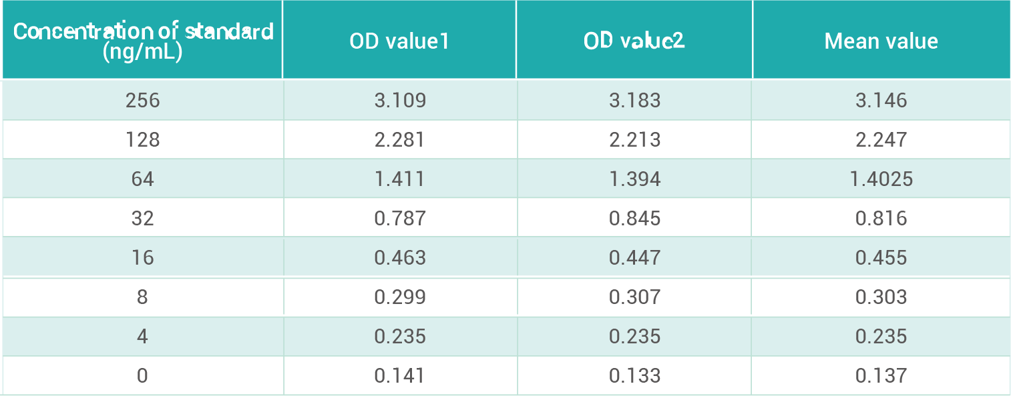Click the "OD value2" header cell
The width and height of the screenshot is (1011, 396).
coord(634,41)
